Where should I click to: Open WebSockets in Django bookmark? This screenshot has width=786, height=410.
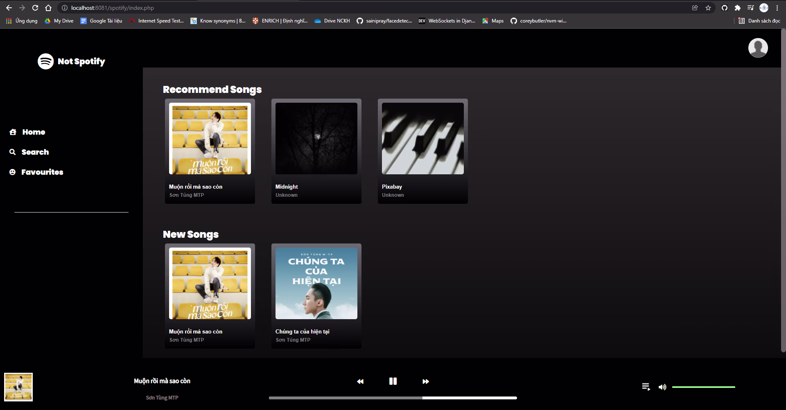click(x=447, y=21)
